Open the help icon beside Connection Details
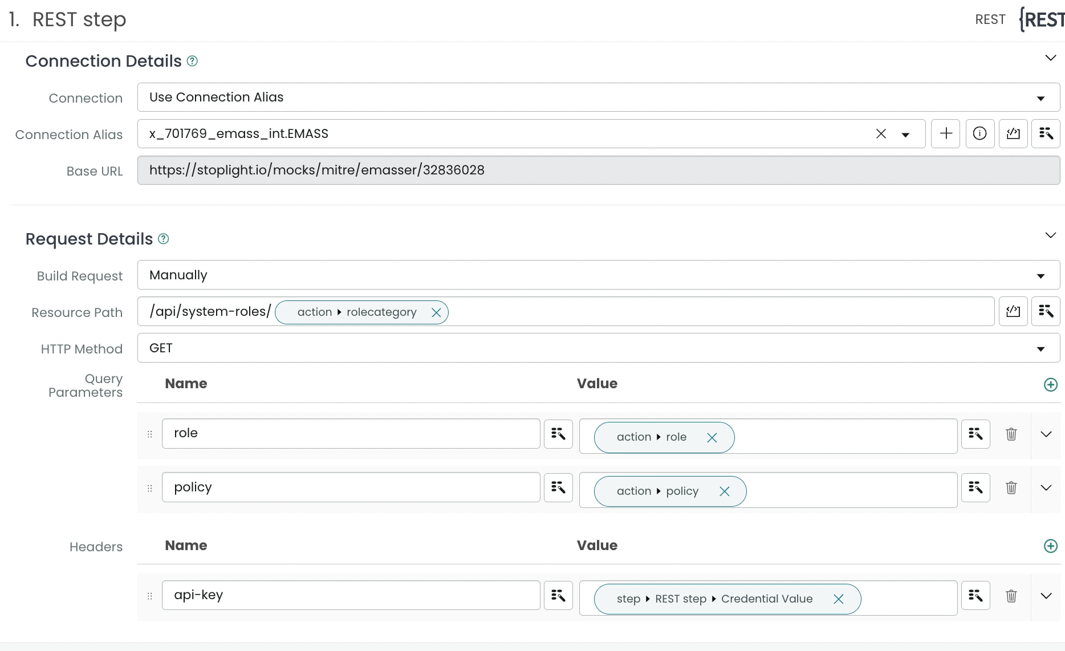The image size is (1065, 651). tap(193, 61)
